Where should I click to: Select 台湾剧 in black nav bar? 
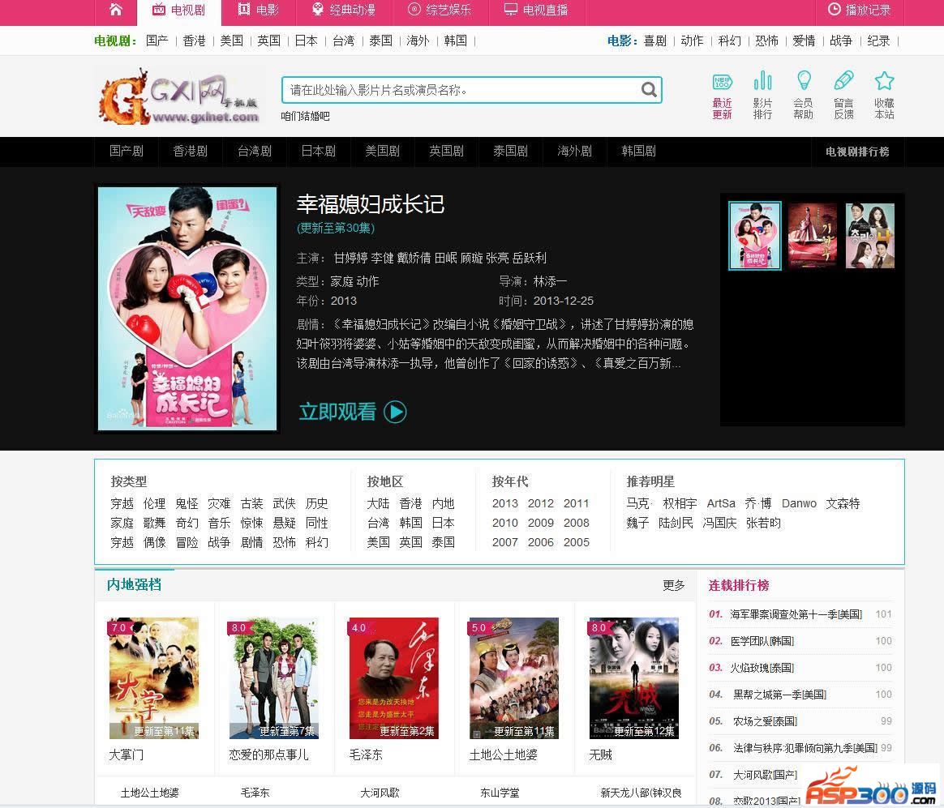point(254,151)
